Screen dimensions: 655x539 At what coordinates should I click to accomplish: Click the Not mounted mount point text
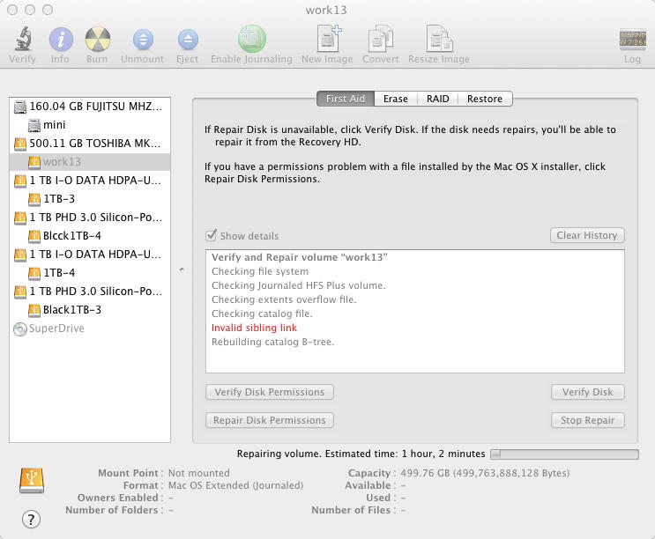click(199, 473)
